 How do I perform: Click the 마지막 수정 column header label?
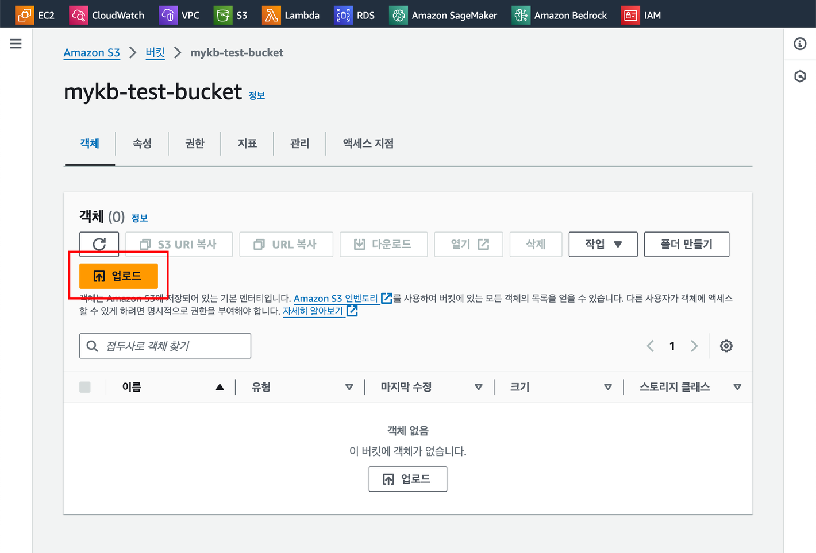tap(406, 387)
